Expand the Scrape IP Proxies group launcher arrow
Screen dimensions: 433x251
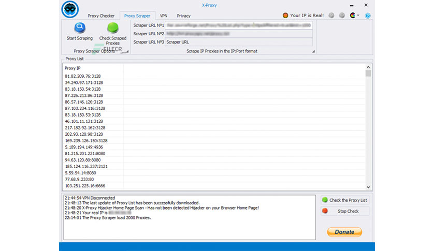pos(313,51)
